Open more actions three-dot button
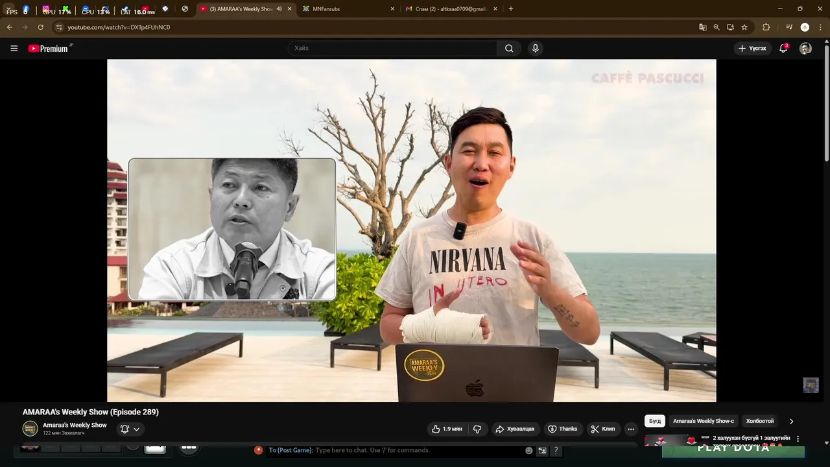This screenshot has height=467, width=830. coord(631,429)
